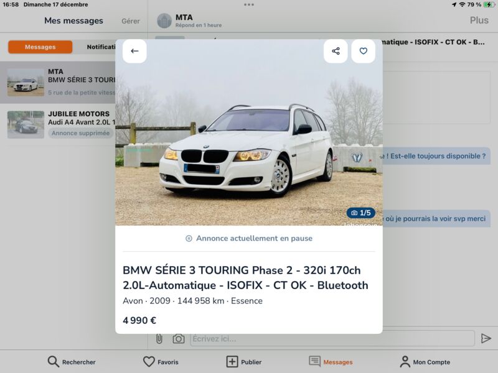498x373 pixels.
Task: Click the Mes messages heading
Action: (73, 21)
